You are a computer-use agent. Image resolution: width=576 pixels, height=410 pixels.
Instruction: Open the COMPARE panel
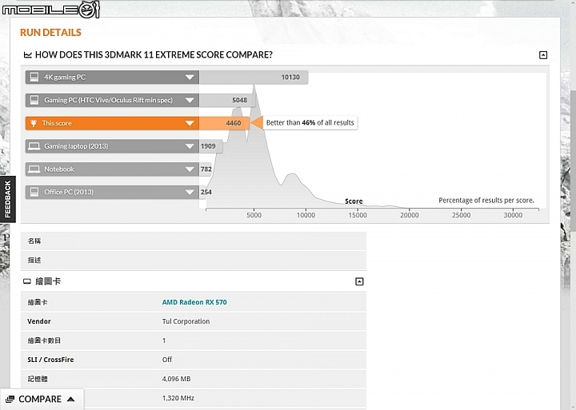(x=42, y=399)
